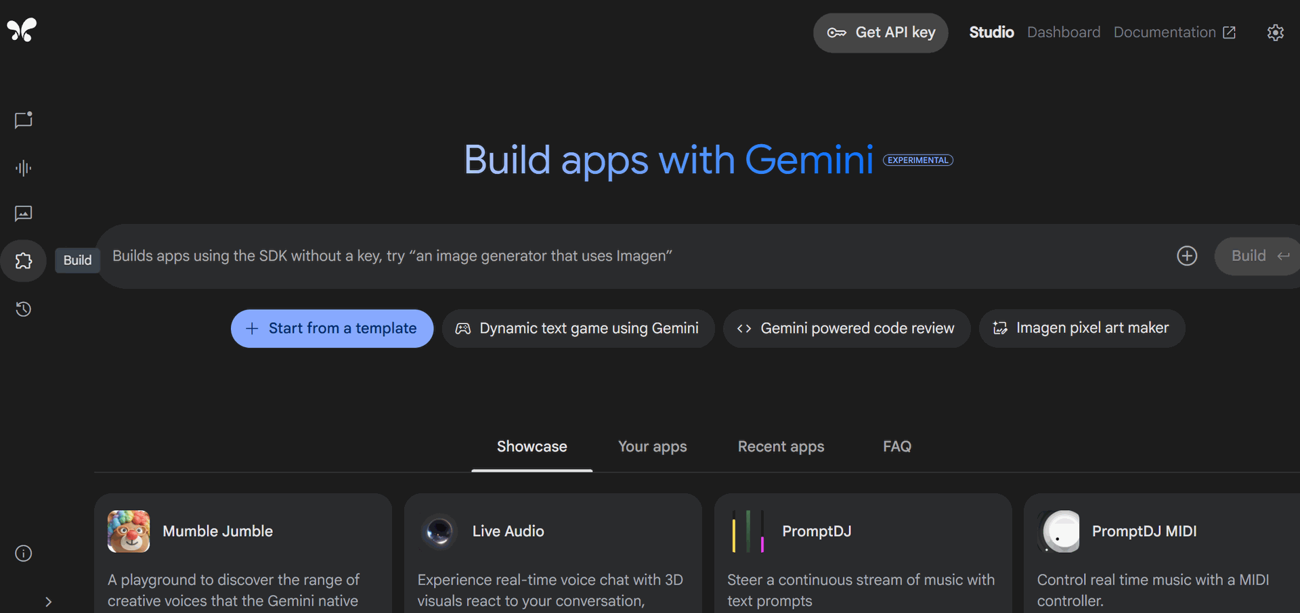
Task: Select the Build puzzle icon in sidebar
Action: pos(24,260)
